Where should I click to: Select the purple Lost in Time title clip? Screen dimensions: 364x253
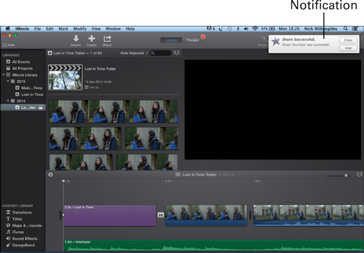(x=110, y=215)
